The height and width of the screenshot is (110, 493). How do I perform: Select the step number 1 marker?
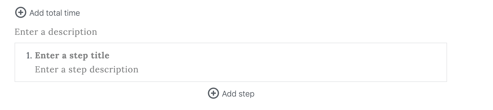[29, 56]
